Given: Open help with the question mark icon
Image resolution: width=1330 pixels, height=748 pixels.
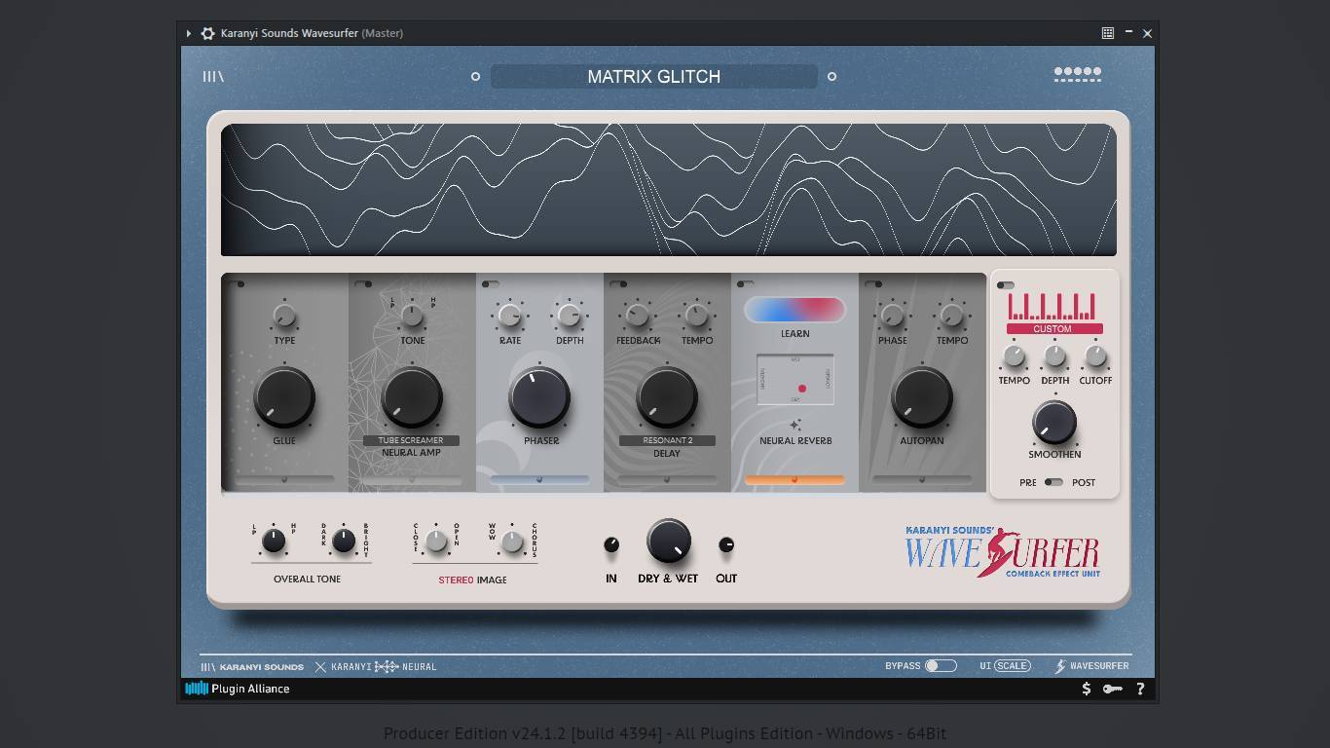Looking at the screenshot, I should click(1140, 689).
